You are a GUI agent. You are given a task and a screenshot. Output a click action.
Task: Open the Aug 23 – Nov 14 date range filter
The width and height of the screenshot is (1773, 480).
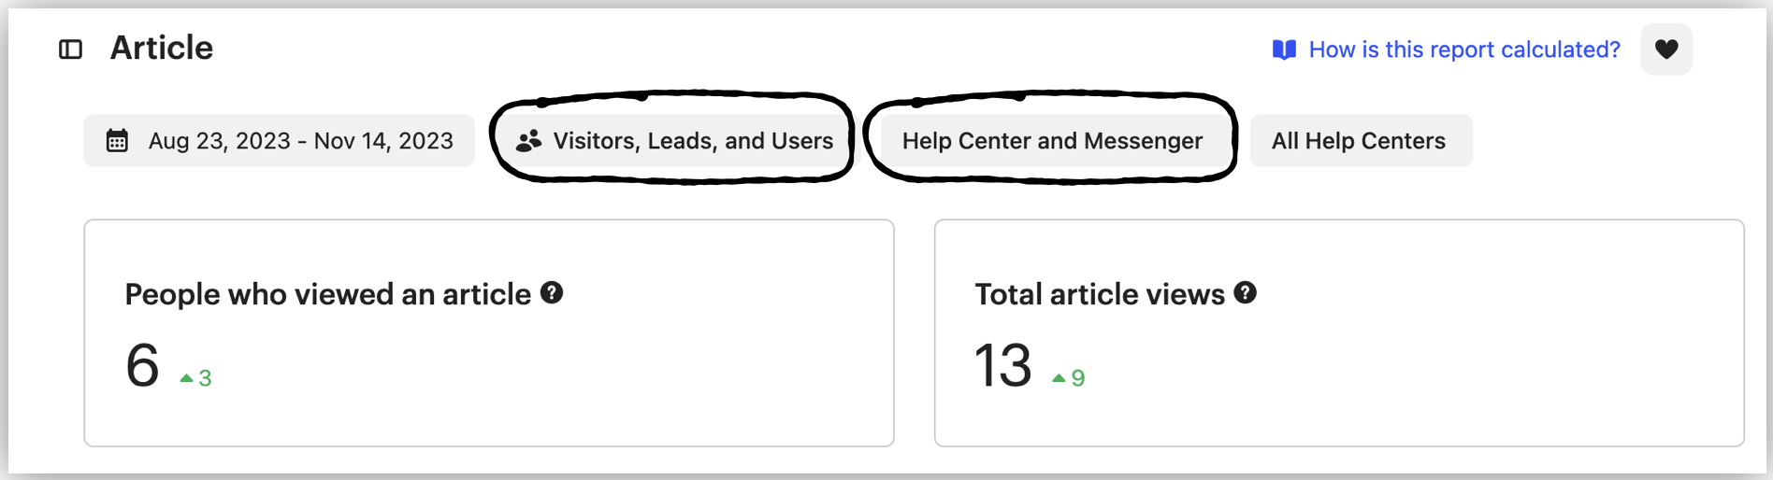pos(279,141)
